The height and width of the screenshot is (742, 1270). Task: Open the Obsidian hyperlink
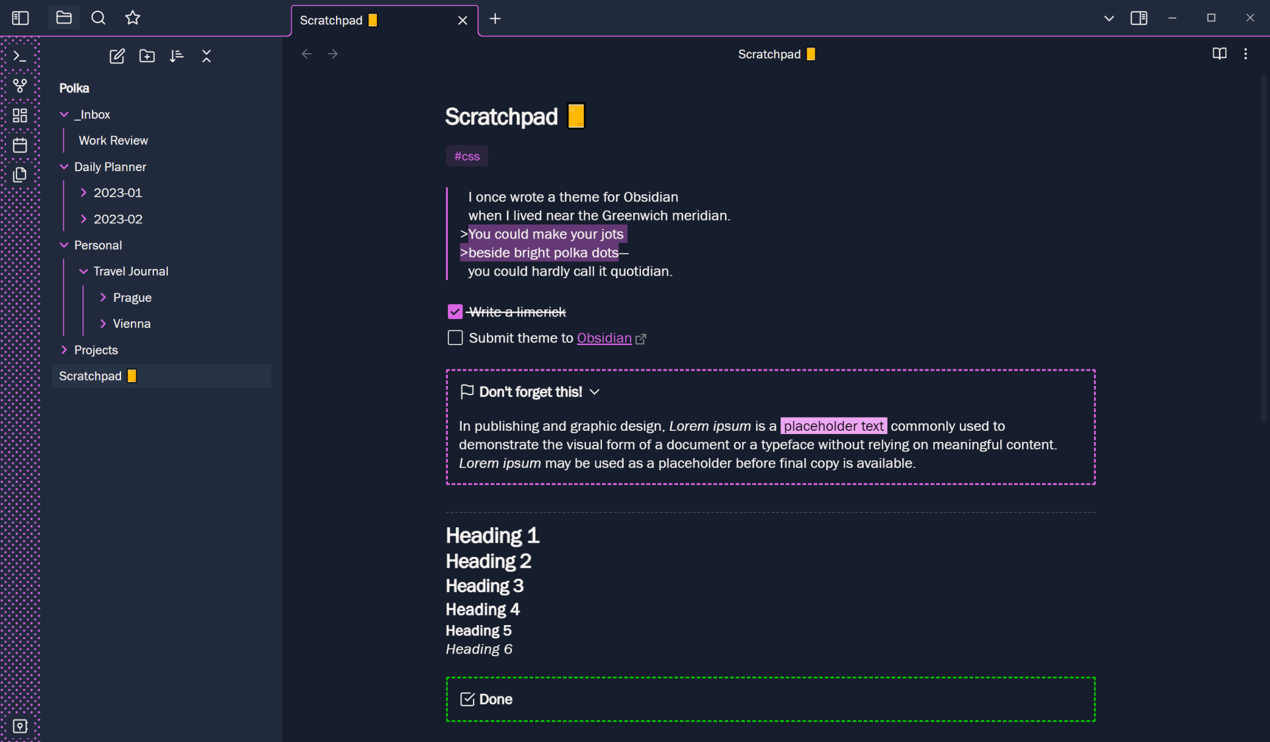click(x=604, y=338)
